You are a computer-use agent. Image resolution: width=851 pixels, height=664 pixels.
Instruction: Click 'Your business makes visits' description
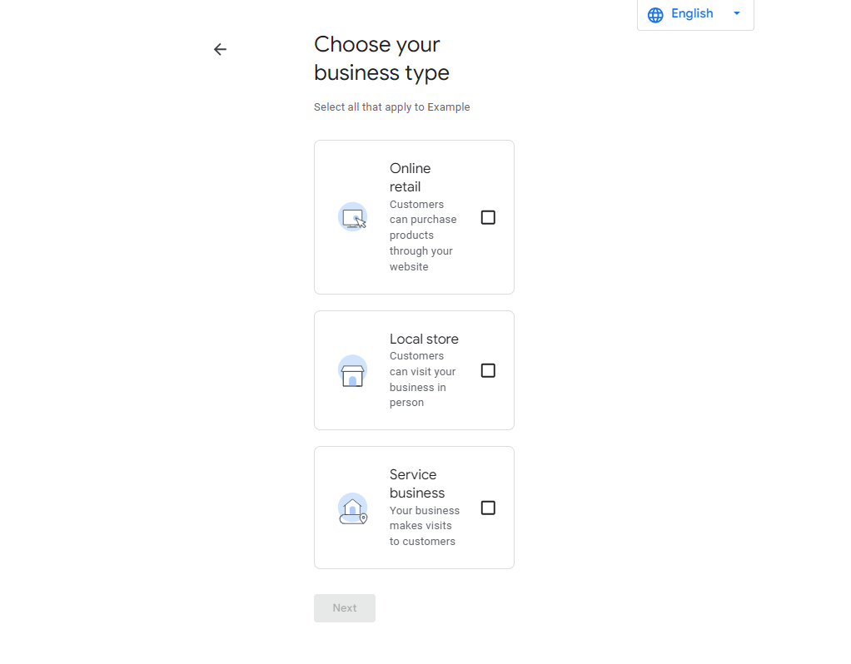pyautogui.click(x=425, y=526)
